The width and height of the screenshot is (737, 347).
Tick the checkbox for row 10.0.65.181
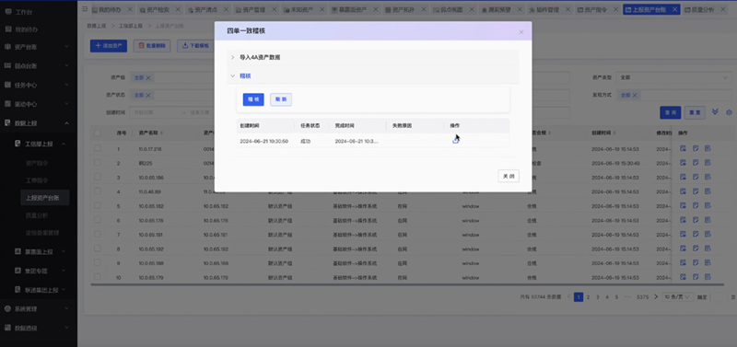[x=98, y=235]
